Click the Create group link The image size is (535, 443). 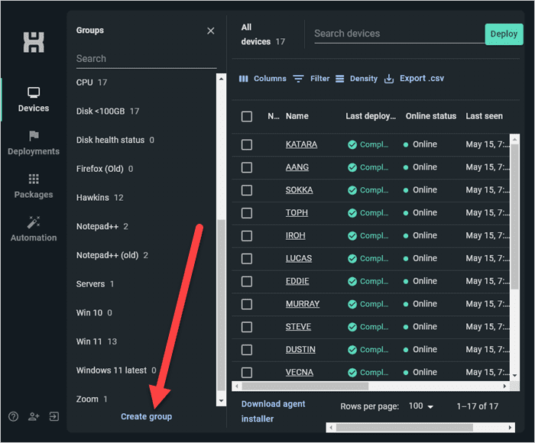pos(147,417)
